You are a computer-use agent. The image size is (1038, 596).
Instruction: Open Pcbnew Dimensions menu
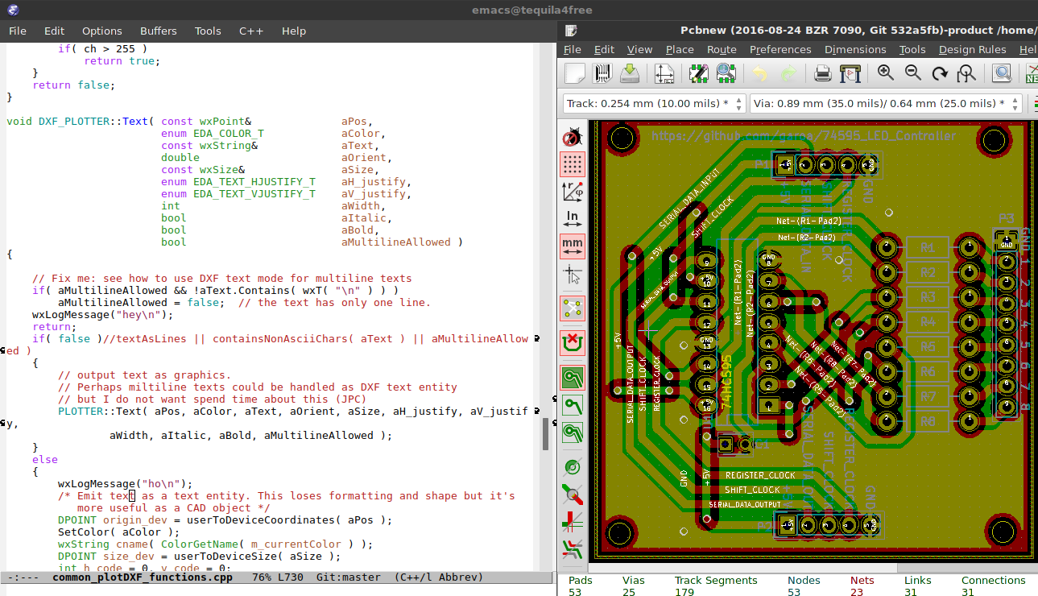coord(855,49)
